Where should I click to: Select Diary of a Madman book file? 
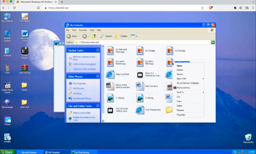149,74
